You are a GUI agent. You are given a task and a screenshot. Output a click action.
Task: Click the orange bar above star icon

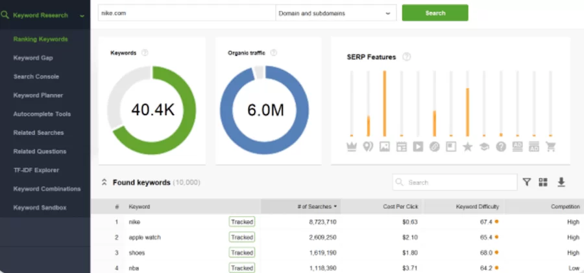[467, 112]
